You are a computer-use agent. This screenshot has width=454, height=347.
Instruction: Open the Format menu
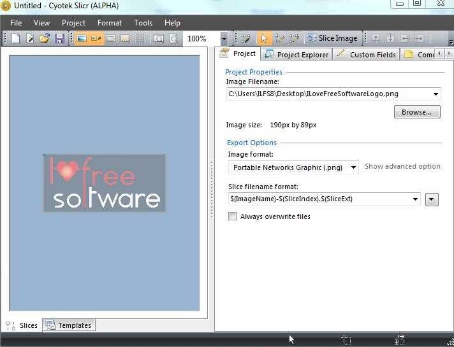pyautogui.click(x=110, y=22)
